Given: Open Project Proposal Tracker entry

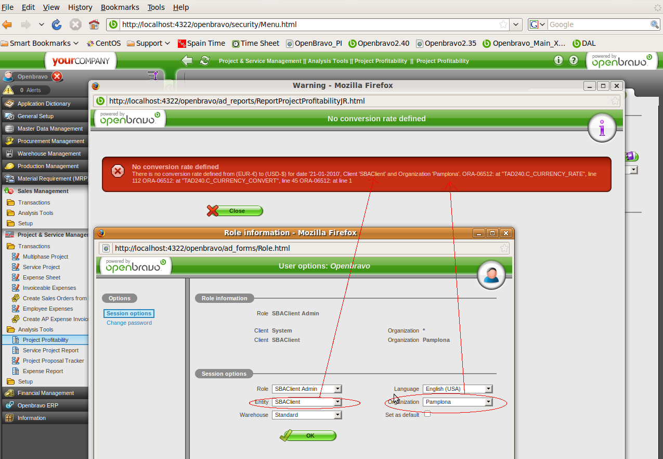Looking at the screenshot, I should click(53, 361).
